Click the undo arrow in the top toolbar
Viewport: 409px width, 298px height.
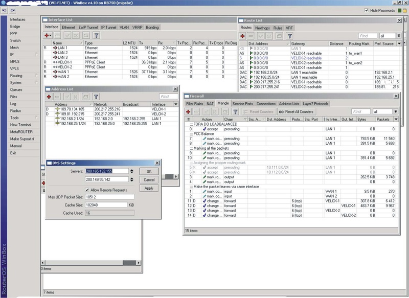click(x=5, y=10)
